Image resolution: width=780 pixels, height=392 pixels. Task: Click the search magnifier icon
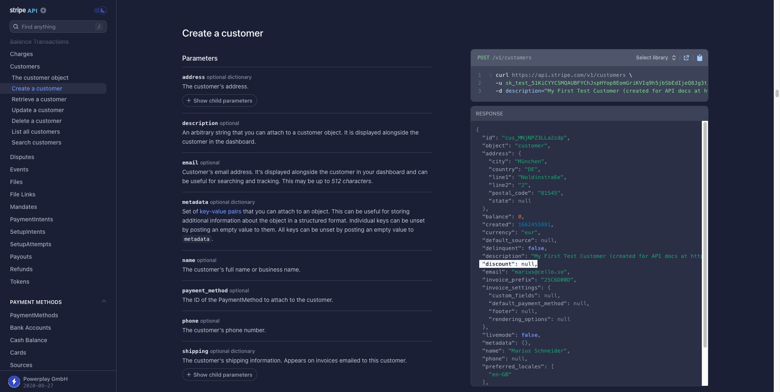pyautogui.click(x=16, y=27)
